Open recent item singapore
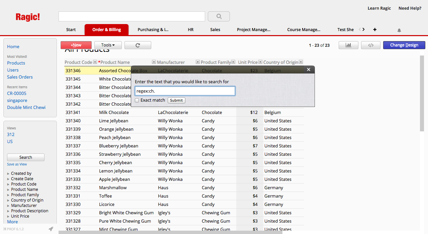This screenshot has height=234, width=428. click(17, 101)
